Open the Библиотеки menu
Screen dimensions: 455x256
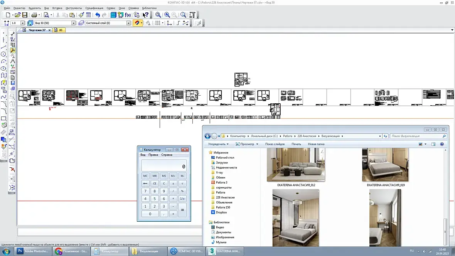click(149, 8)
